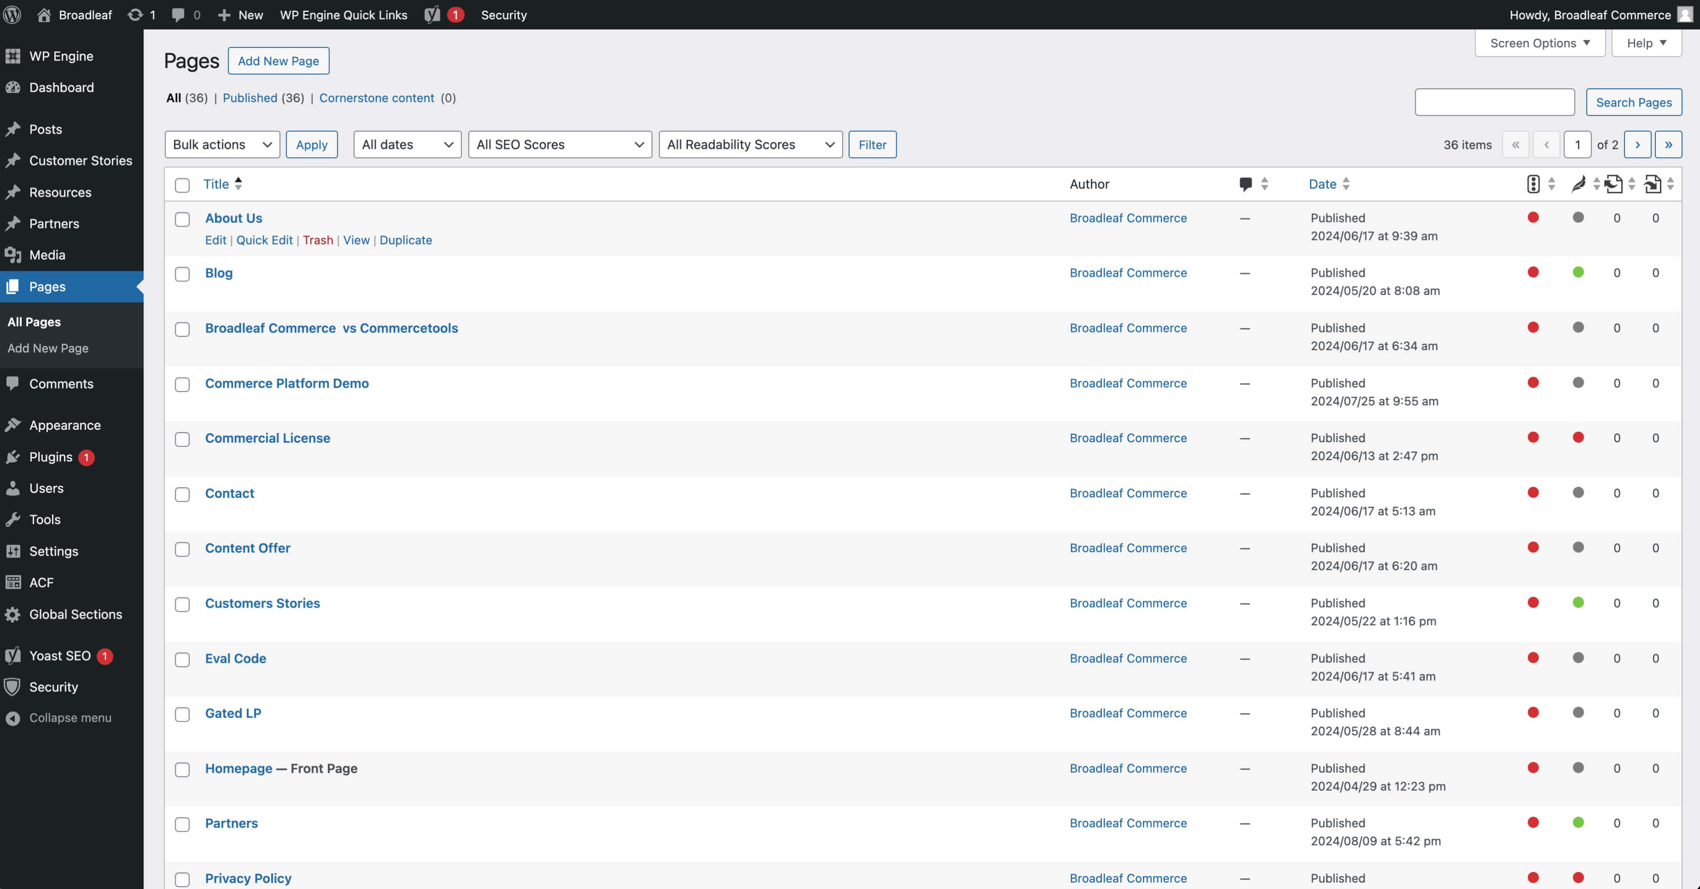The height and width of the screenshot is (889, 1700).
Task: Click the Plugins plug icon in sidebar
Action: pyautogui.click(x=12, y=456)
